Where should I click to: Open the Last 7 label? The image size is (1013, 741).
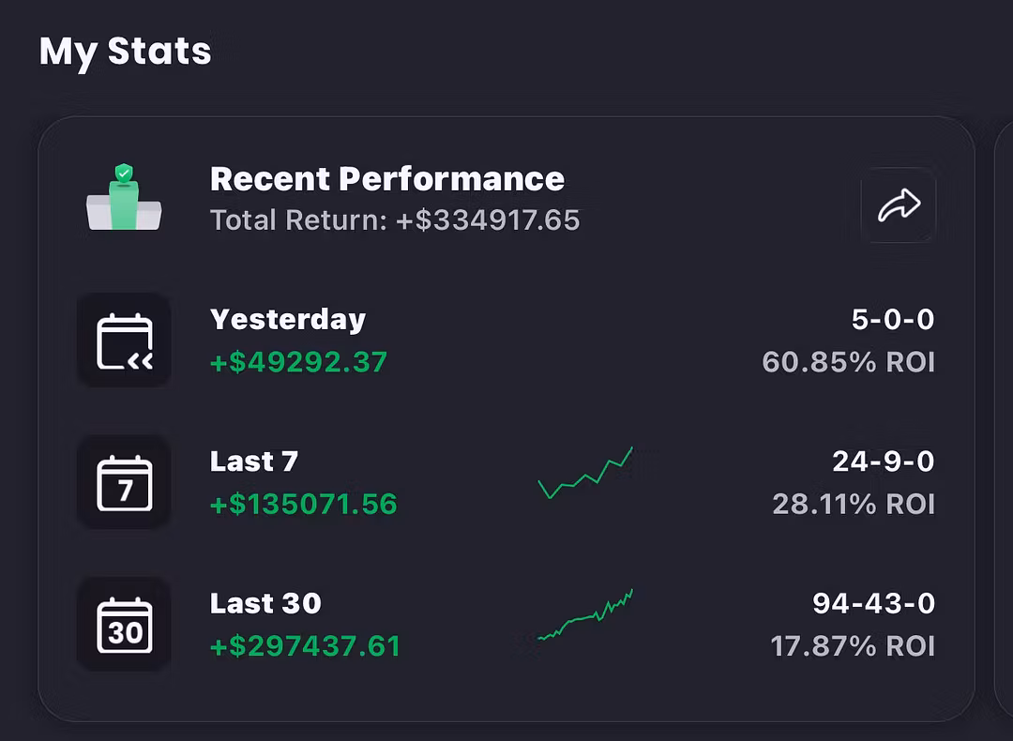254,461
